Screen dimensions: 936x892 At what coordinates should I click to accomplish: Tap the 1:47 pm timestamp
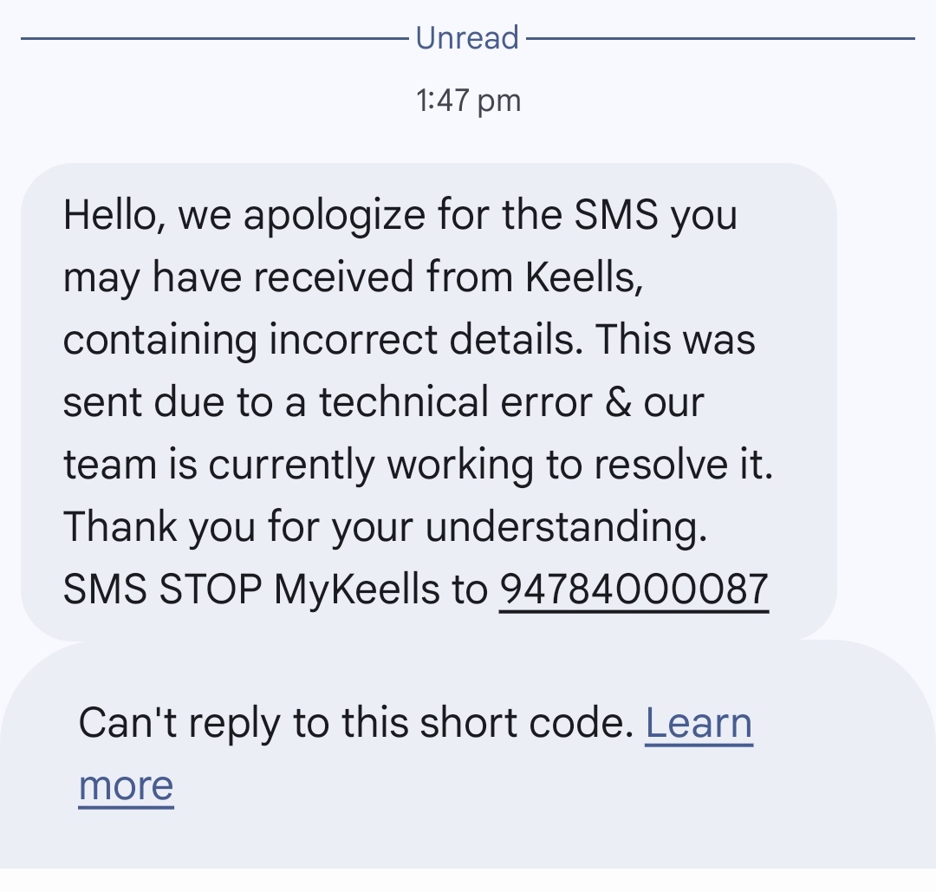(x=468, y=101)
